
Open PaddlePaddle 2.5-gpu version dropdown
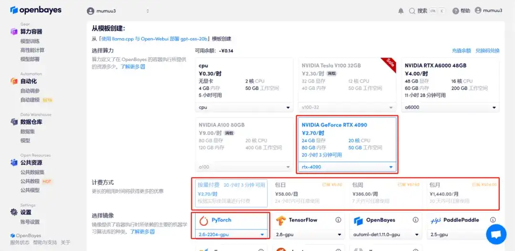click(463, 235)
